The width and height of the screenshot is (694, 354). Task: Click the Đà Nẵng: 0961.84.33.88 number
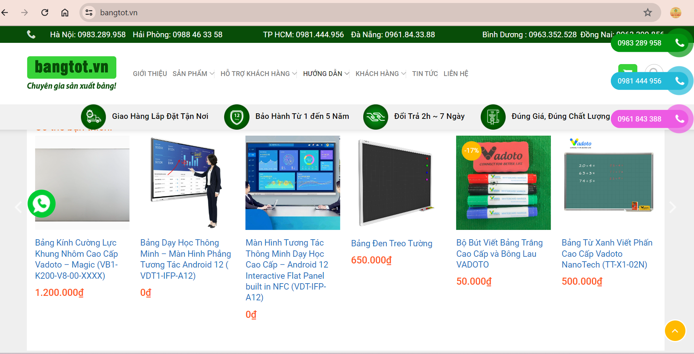click(x=393, y=35)
